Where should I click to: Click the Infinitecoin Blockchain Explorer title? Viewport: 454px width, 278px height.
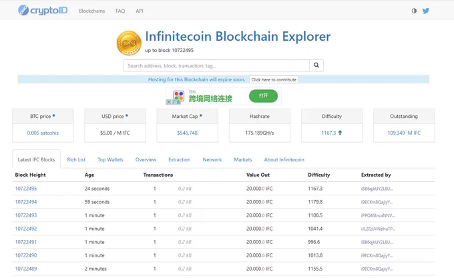[238, 37]
